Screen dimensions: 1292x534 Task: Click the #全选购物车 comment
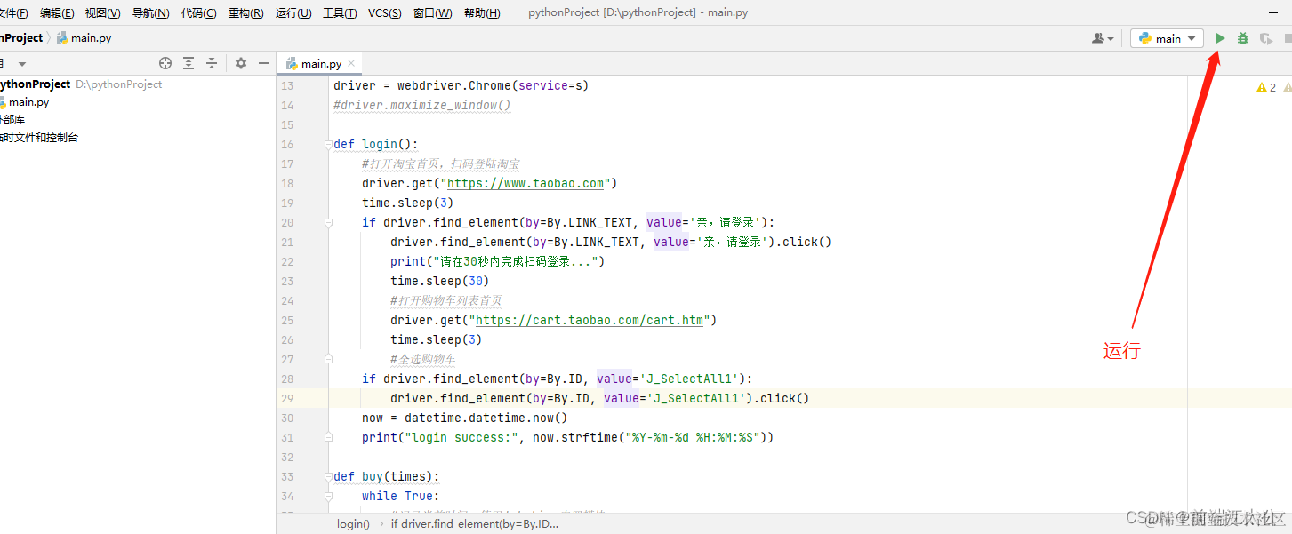tap(422, 360)
